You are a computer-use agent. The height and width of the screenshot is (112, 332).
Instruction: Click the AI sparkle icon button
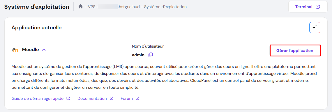click(315, 28)
